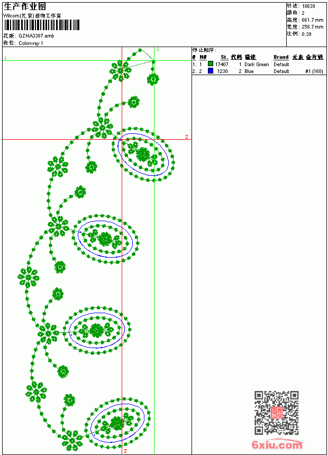Click the Colorway 1 label
Viewport: 328px width, 455px height.
point(31,43)
